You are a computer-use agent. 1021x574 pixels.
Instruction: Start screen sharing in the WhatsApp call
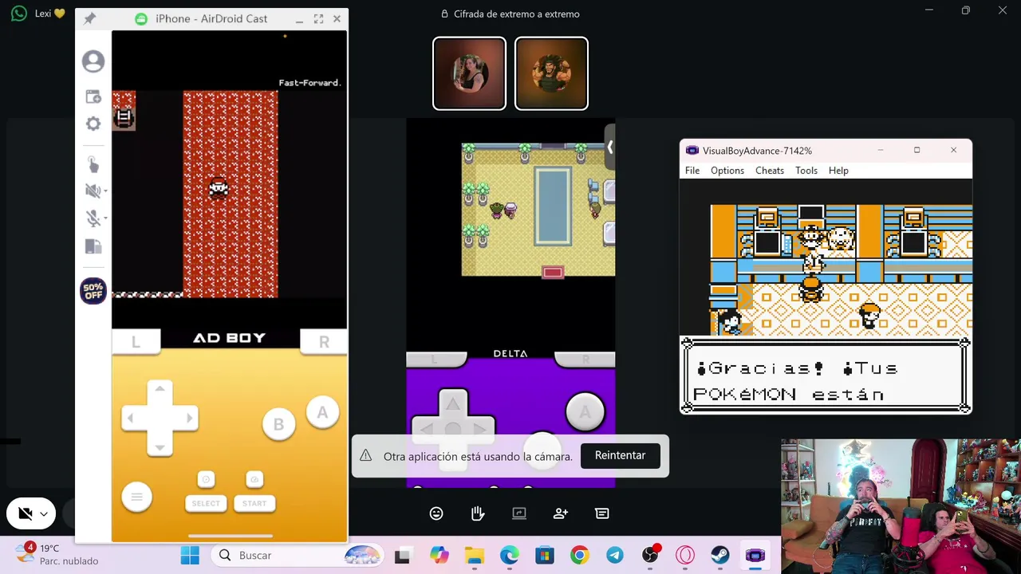(519, 513)
